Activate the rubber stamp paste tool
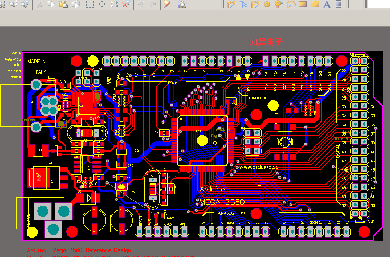This screenshot has width=390, height=257. pos(76,4)
